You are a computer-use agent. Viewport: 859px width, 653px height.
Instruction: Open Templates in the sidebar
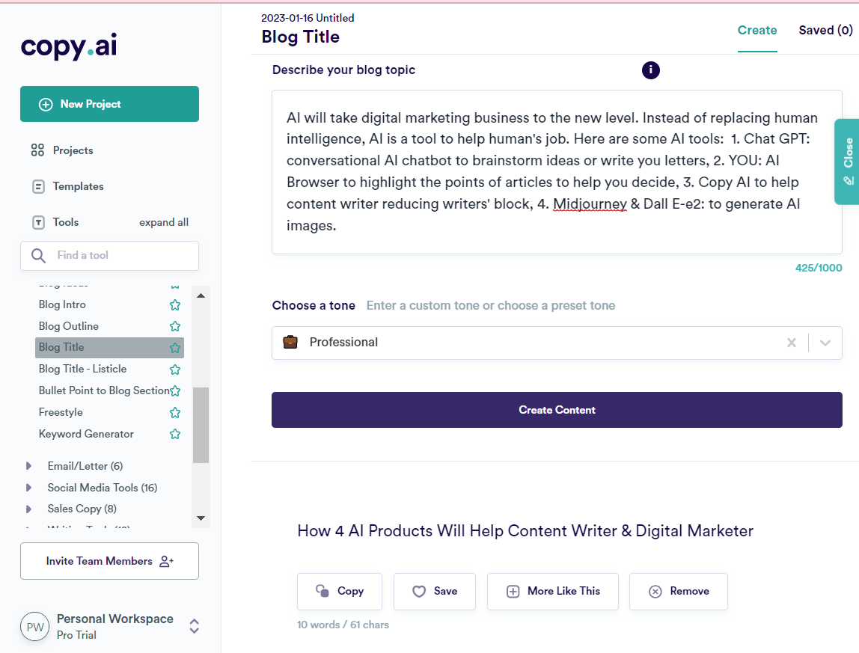pos(78,187)
